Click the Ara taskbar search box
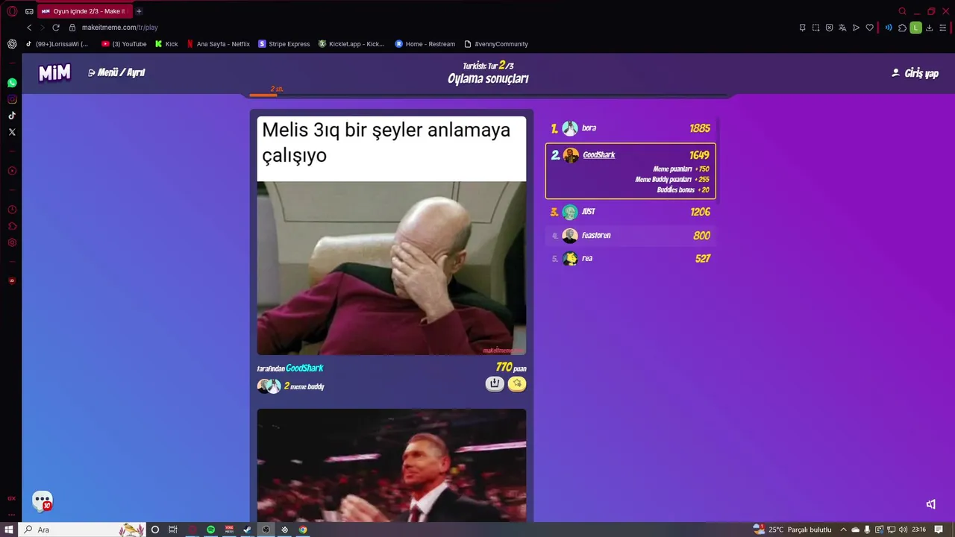The height and width of the screenshot is (537, 955). coord(82,530)
